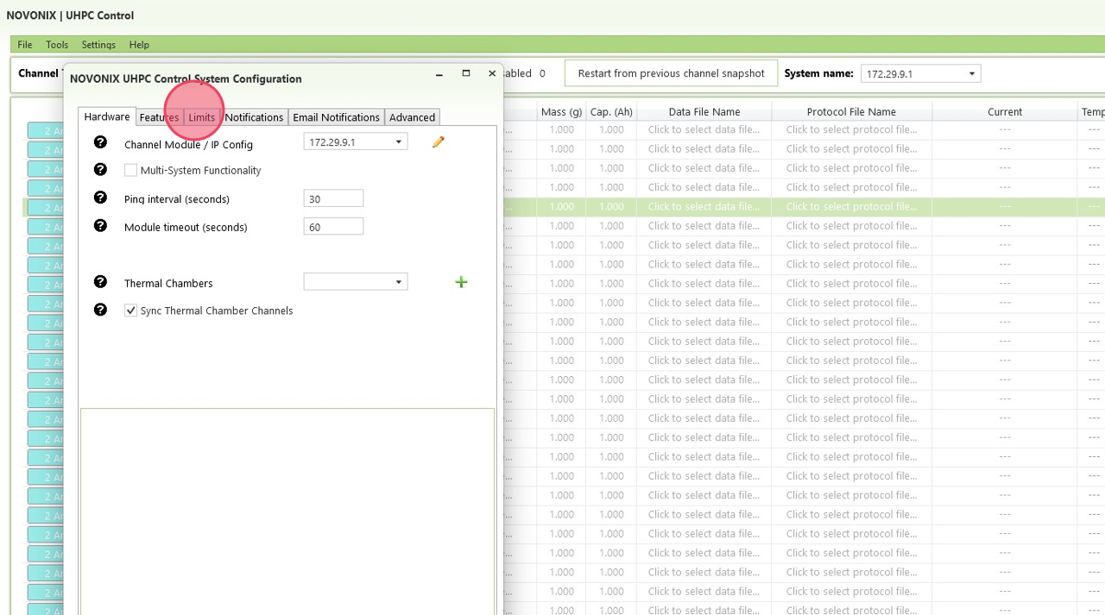Click the pencil edit icon for IP config

[439, 142]
